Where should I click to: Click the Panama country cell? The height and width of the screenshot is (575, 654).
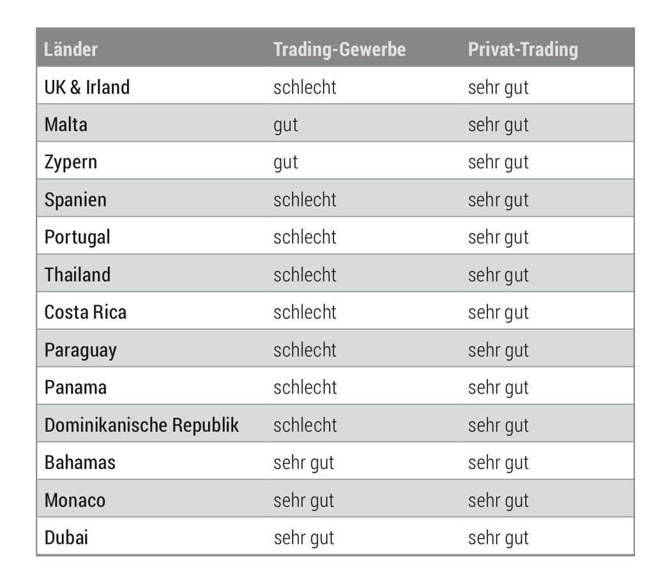(75, 387)
